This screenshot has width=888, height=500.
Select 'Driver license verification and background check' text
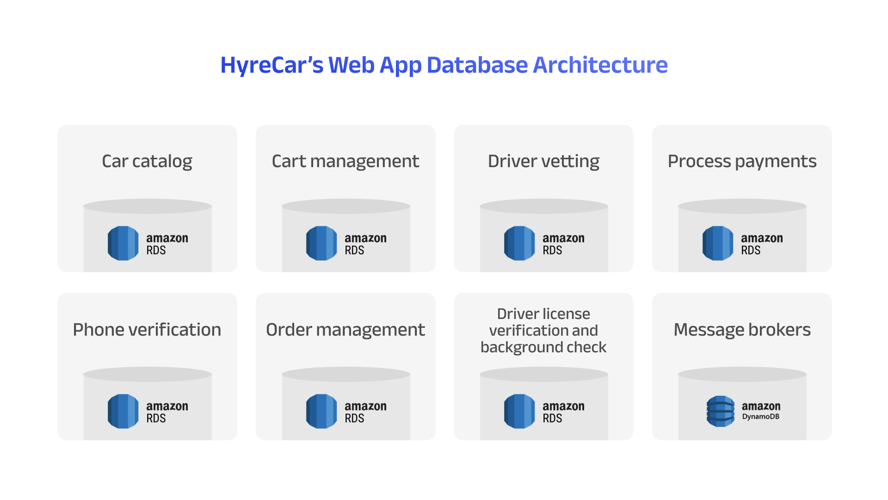543,331
